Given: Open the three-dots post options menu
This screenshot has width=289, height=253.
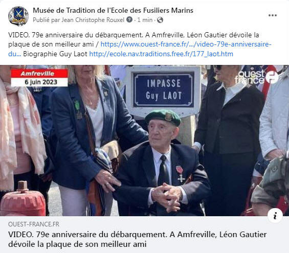Looking at the screenshot, I should 273,15.
